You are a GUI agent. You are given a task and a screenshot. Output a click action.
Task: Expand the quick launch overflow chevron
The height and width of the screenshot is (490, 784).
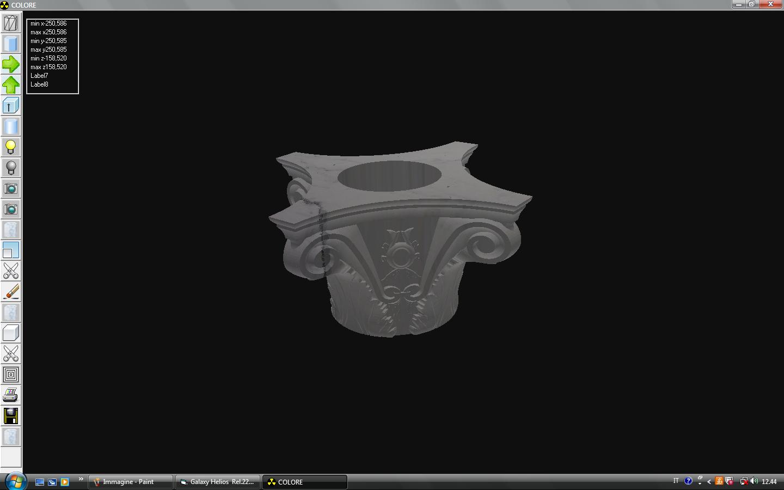point(81,479)
